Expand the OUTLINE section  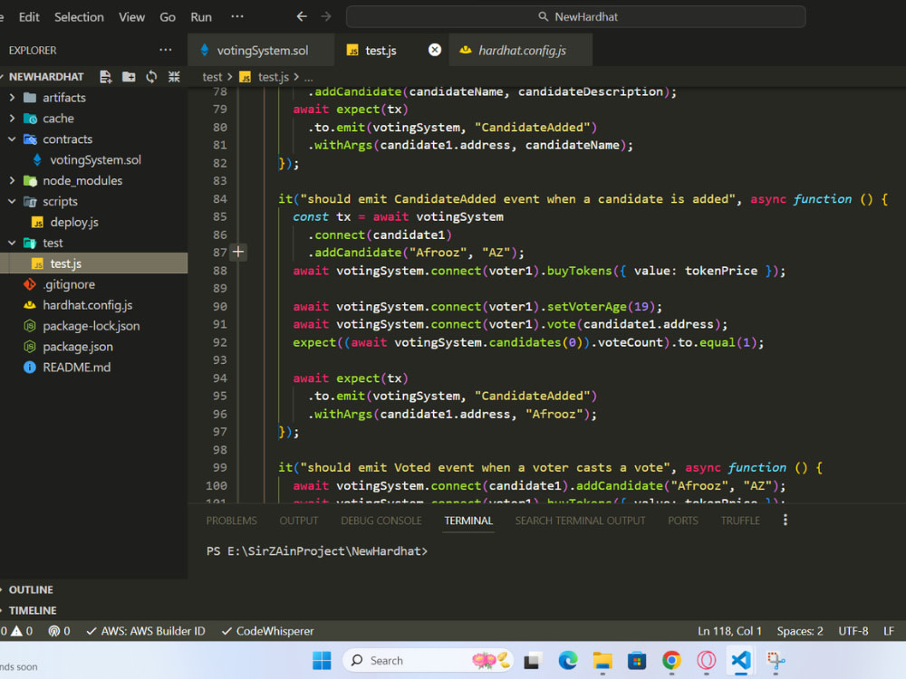[31, 589]
